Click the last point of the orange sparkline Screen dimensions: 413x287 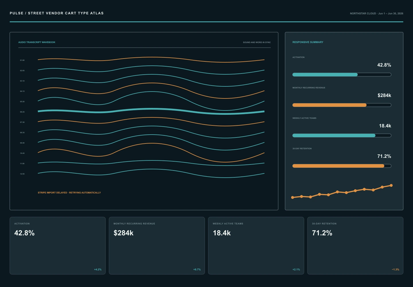(x=391, y=185)
